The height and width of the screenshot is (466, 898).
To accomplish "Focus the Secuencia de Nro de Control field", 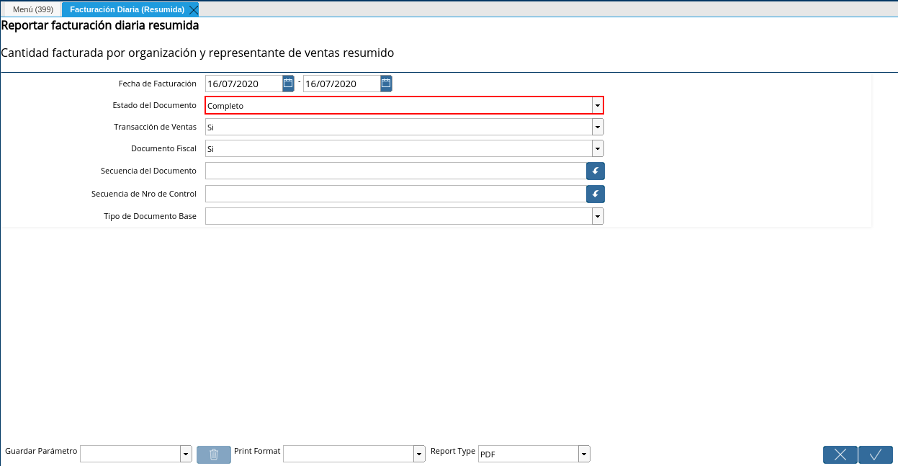I will point(395,194).
